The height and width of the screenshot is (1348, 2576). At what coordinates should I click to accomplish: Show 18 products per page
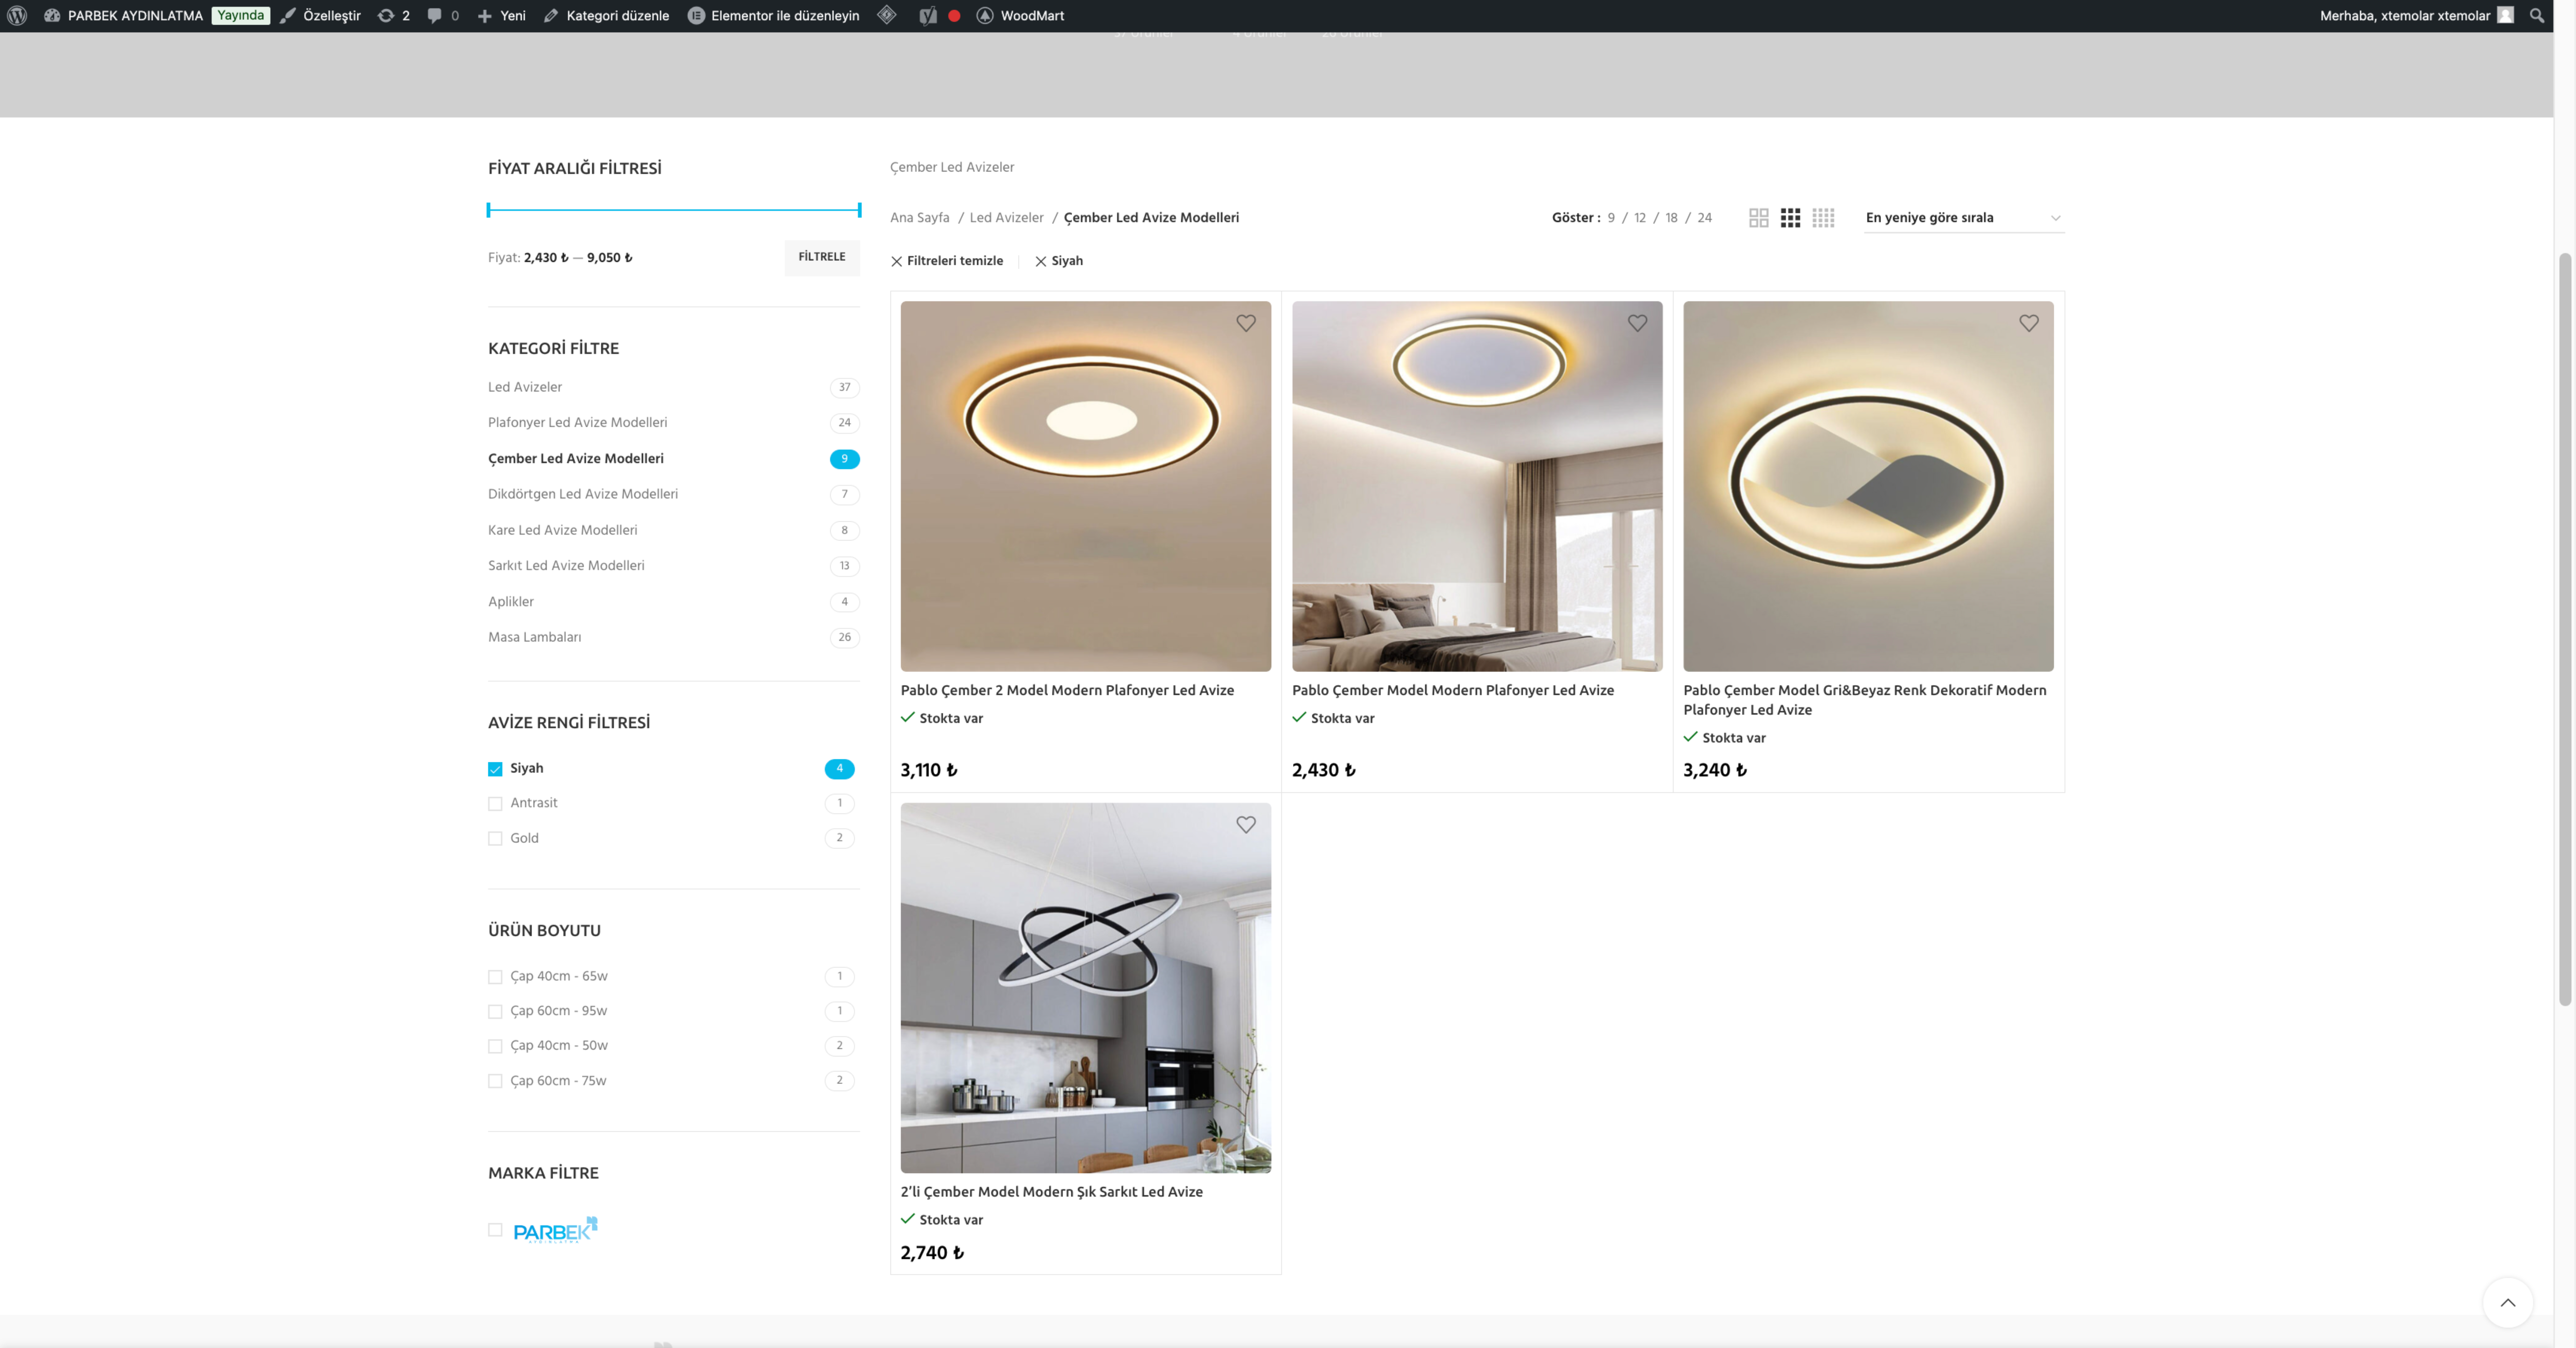click(1672, 218)
